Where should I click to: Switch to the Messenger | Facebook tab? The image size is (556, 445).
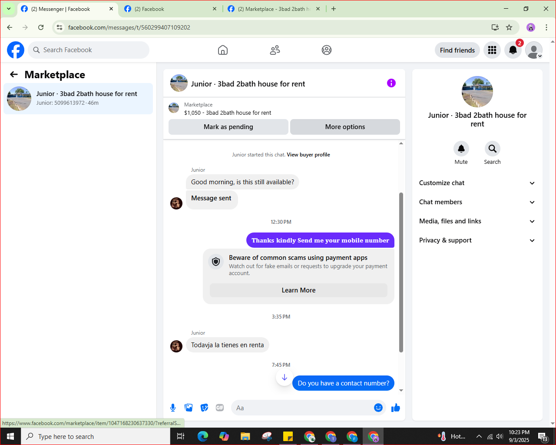point(67,9)
